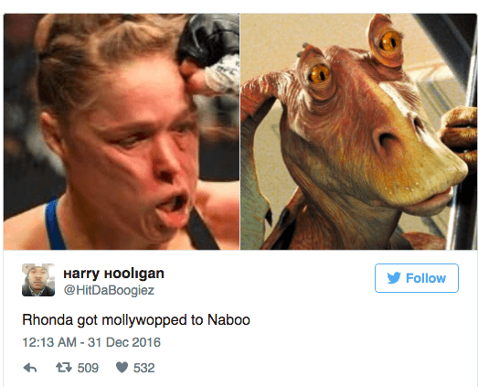This screenshot has width=478, height=387.
Task: Follow the @HitDaBoogiez account
Action: click(x=417, y=278)
